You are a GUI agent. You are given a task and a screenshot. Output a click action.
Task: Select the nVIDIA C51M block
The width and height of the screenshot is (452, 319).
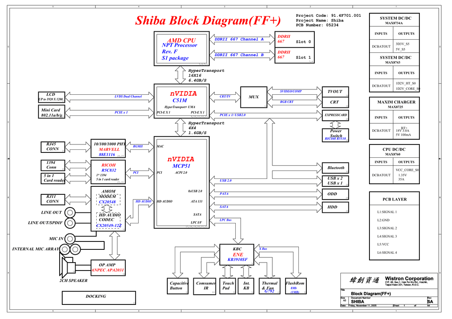[181, 101]
